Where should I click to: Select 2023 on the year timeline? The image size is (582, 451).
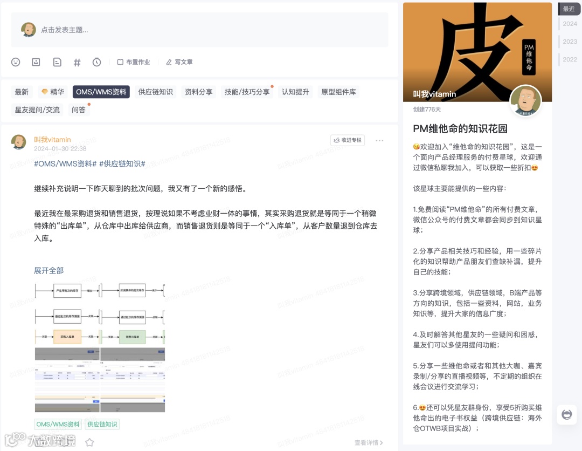(x=569, y=41)
